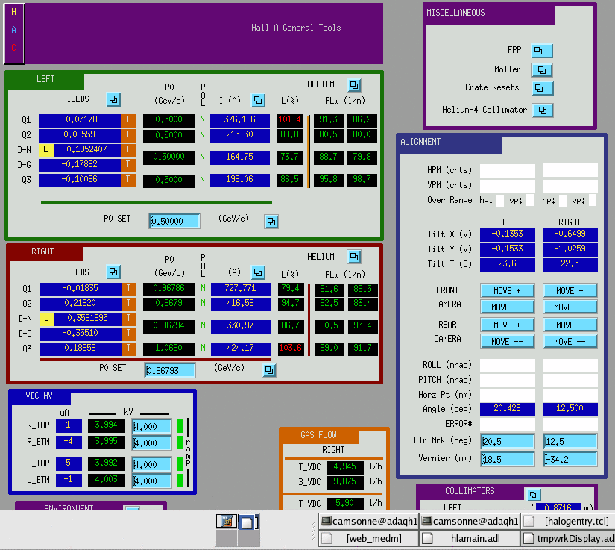Click the yellow L on LEFT D-N
This screenshot has width=615, height=550.
[46, 150]
